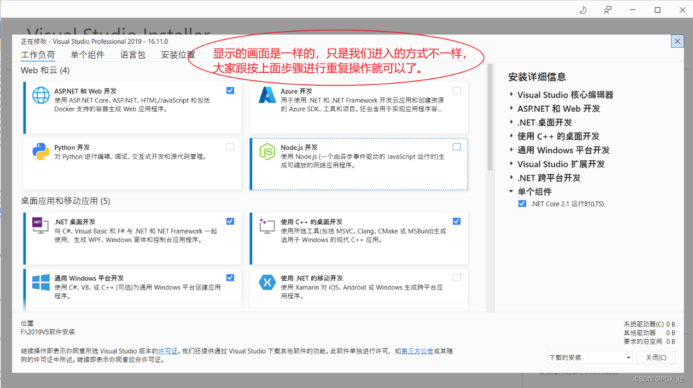Screen dimensions: 693x388
Task: Open the 下载时安装 dropdown
Action: tap(590, 357)
